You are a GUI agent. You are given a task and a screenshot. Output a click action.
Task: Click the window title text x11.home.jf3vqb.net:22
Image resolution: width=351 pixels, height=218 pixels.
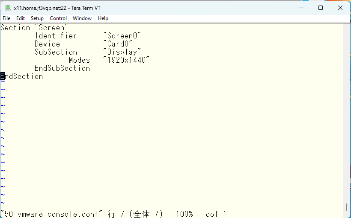[40, 8]
